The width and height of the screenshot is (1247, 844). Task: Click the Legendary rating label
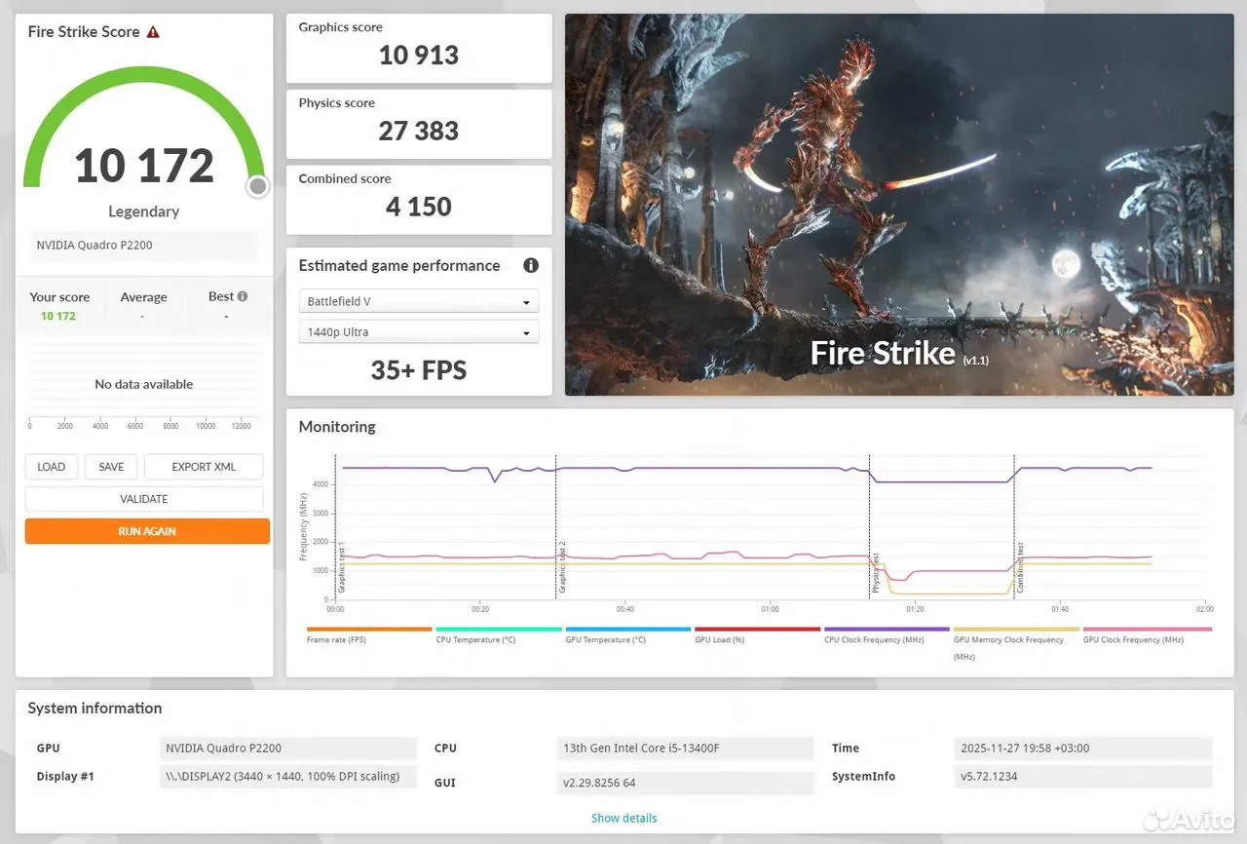coord(144,211)
